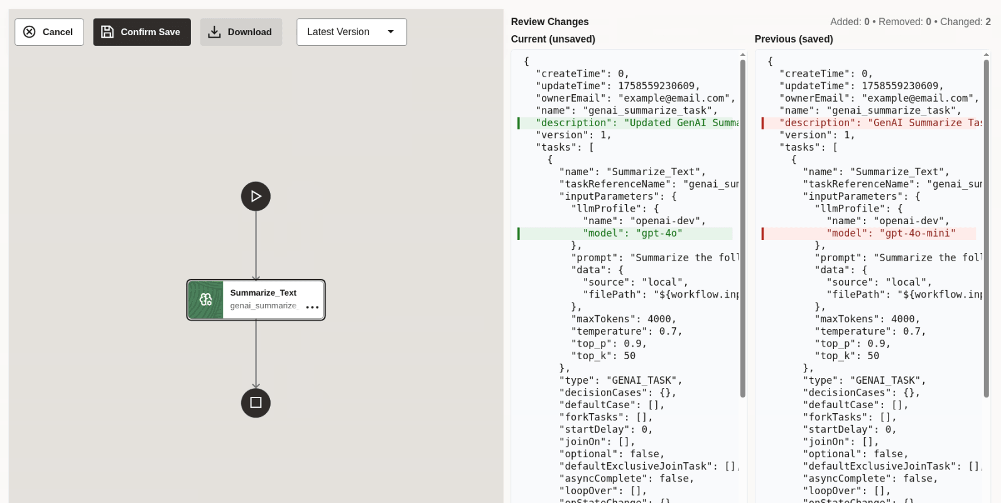Click "prompt" line in Current pane
This screenshot has width=1001, height=503.
[x=655, y=258]
